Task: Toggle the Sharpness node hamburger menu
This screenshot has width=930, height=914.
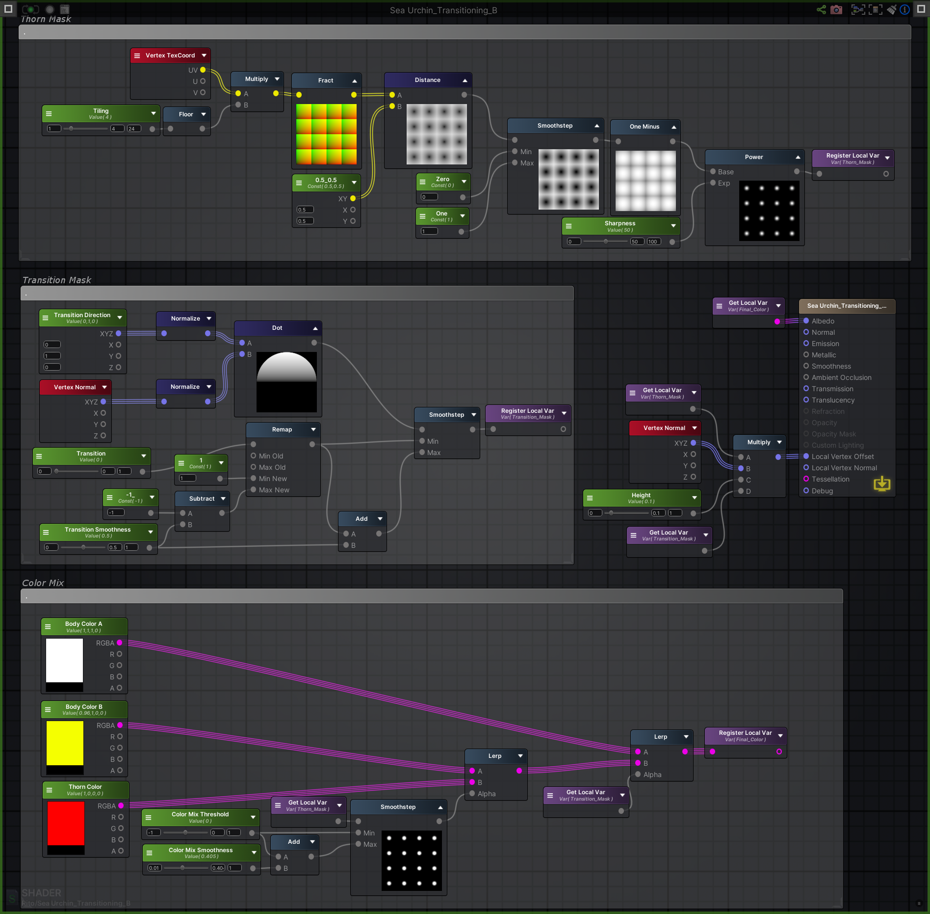Action: pos(568,226)
